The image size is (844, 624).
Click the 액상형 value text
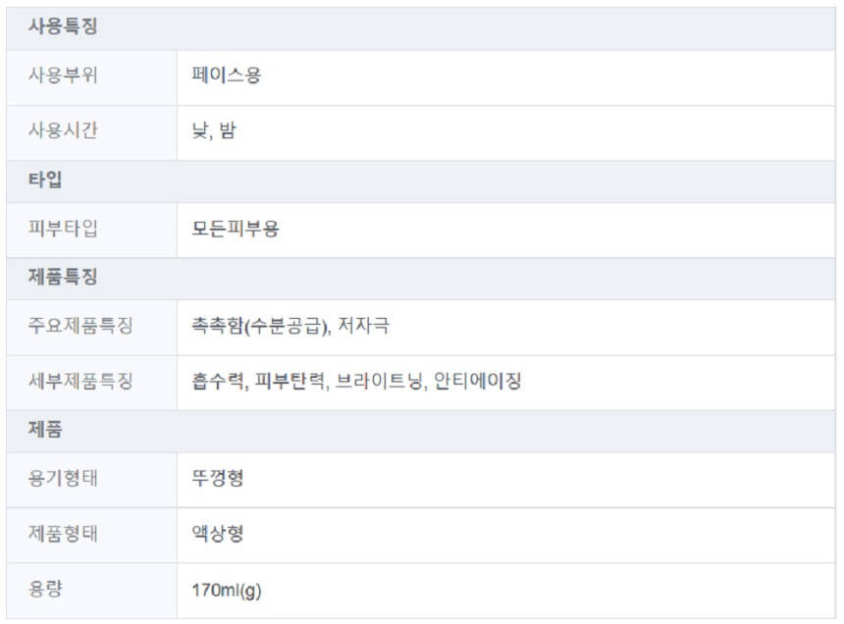click(x=218, y=535)
